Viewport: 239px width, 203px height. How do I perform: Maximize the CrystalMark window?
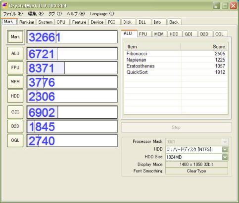225,5
